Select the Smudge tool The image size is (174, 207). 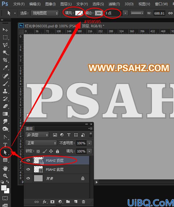click(x=5, y=121)
